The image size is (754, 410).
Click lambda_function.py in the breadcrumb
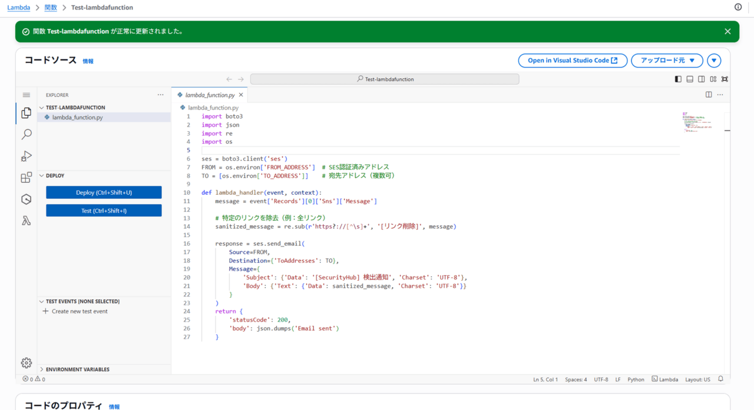click(213, 108)
